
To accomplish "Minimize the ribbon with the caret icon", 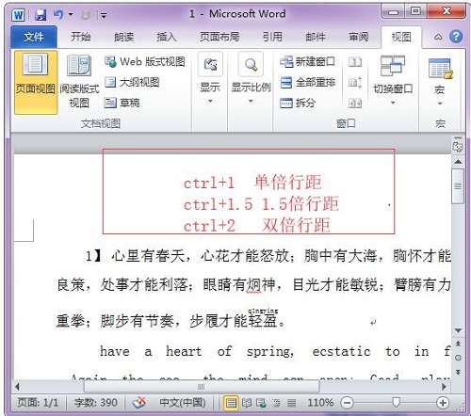I will (438, 37).
